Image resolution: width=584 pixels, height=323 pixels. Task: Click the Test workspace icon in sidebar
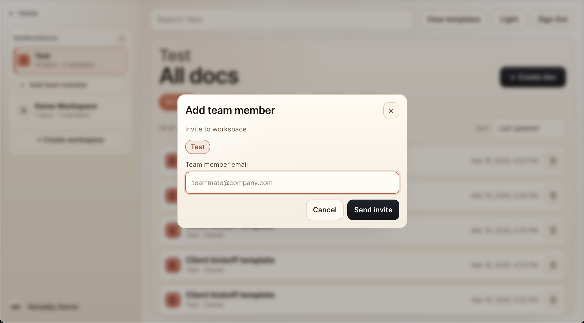click(x=24, y=60)
